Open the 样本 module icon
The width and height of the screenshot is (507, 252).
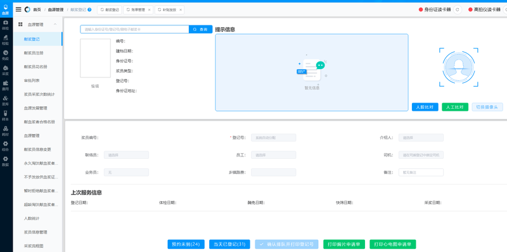(5, 116)
